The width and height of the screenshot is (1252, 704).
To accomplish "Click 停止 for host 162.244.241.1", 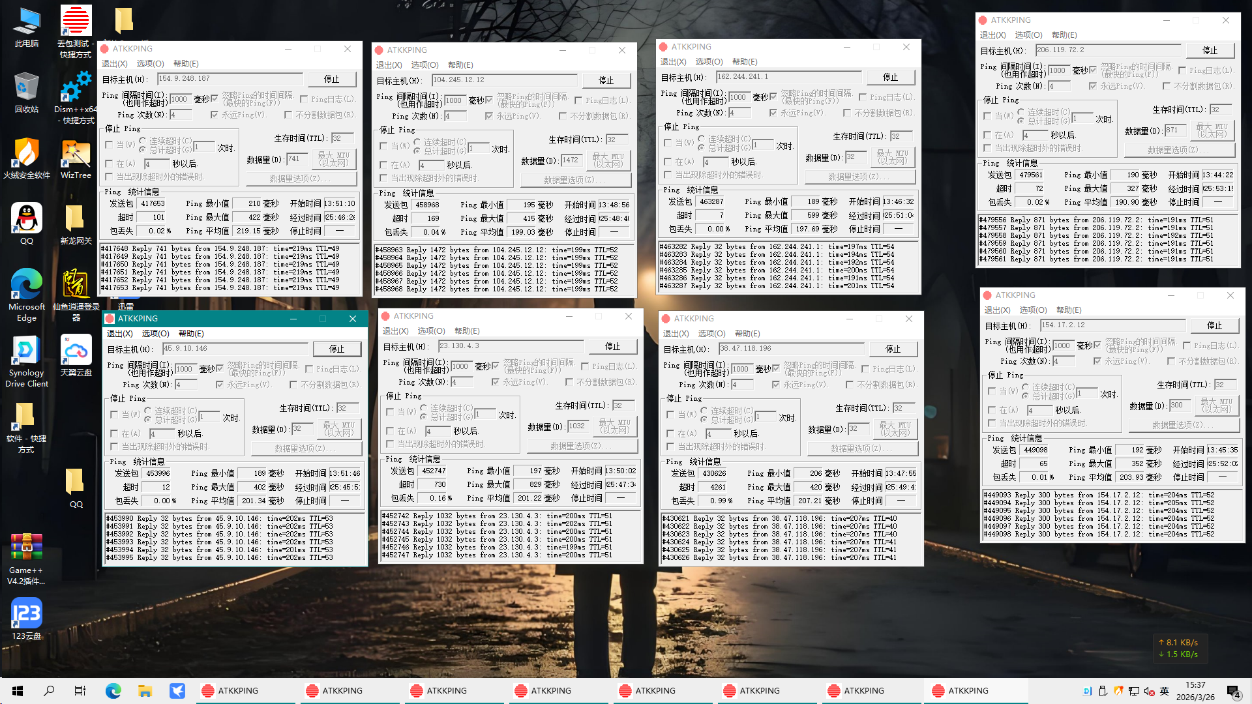I will pos(891,77).
